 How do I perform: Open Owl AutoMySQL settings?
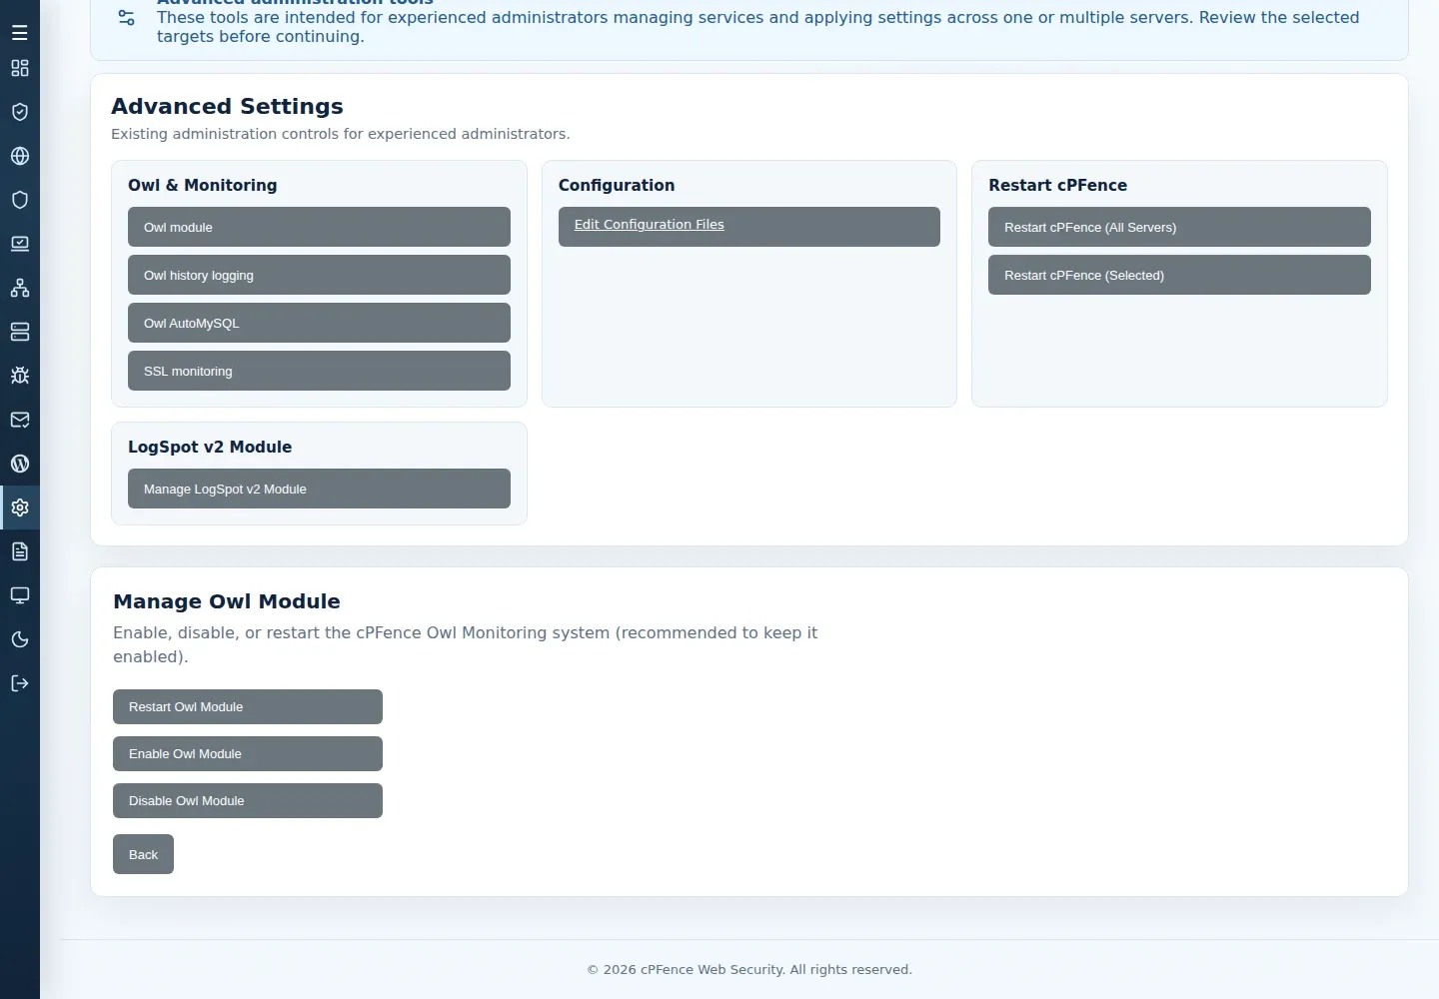click(x=319, y=323)
